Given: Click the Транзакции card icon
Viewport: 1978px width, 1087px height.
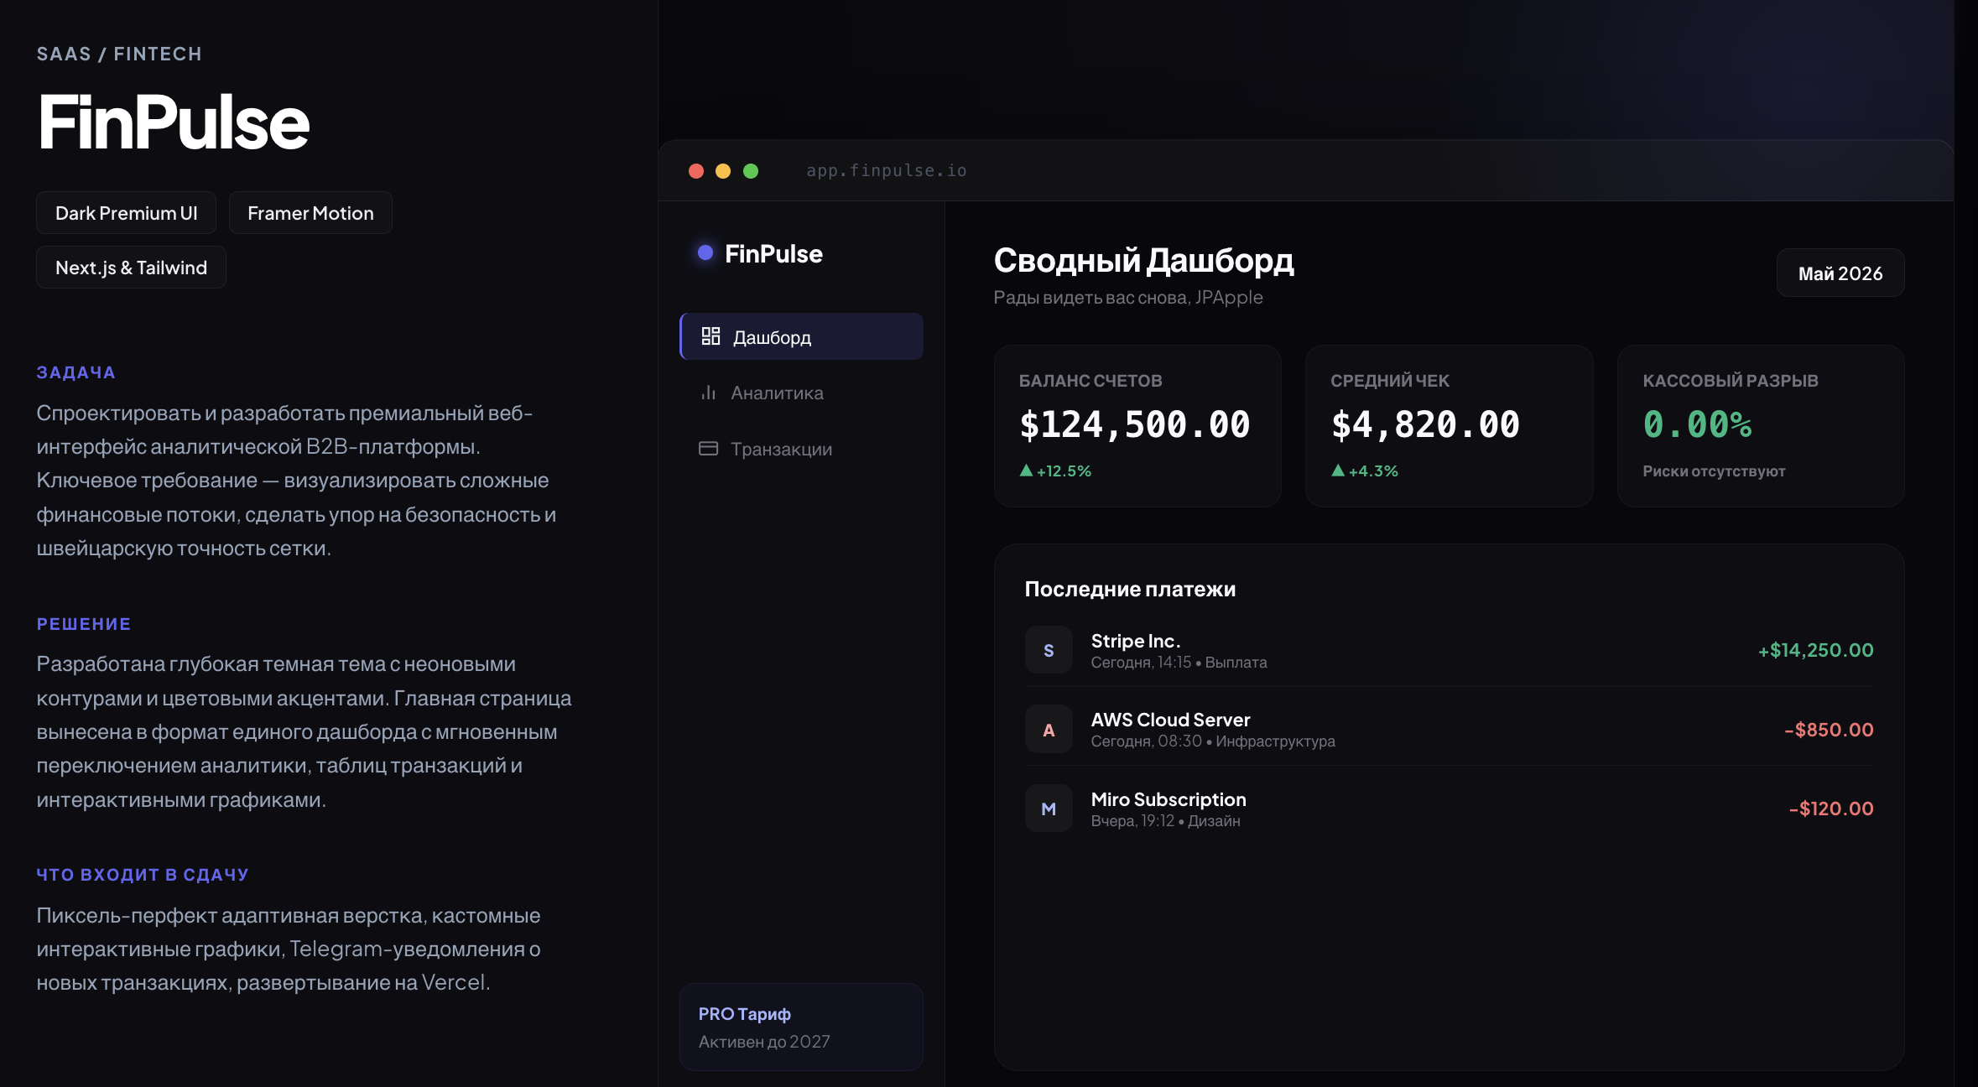Looking at the screenshot, I should point(709,449).
